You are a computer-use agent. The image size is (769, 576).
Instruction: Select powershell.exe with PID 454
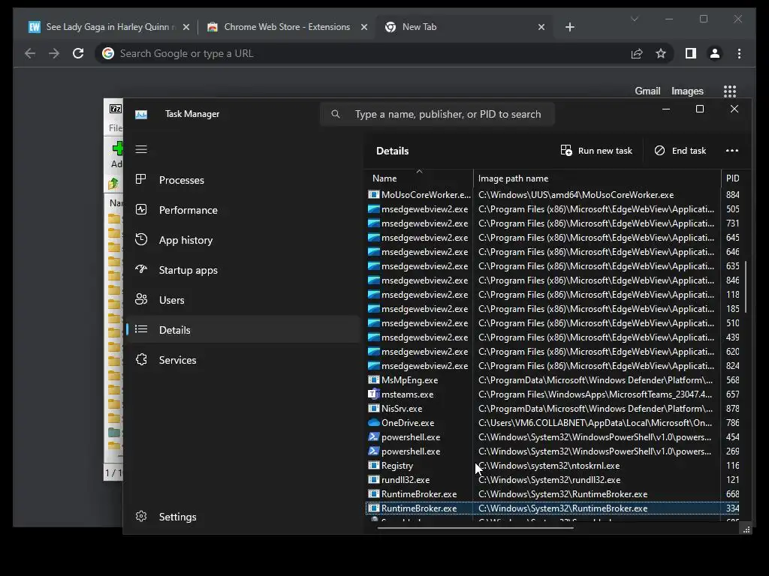click(553, 437)
